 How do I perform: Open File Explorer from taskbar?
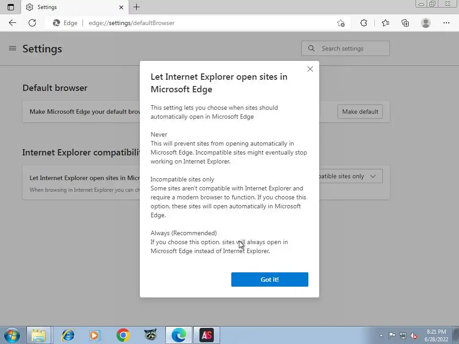[39, 335]
